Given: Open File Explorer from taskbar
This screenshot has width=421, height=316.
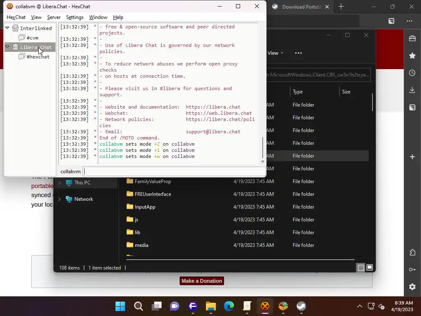Looking at the screenshot, I should click(211, 306).
